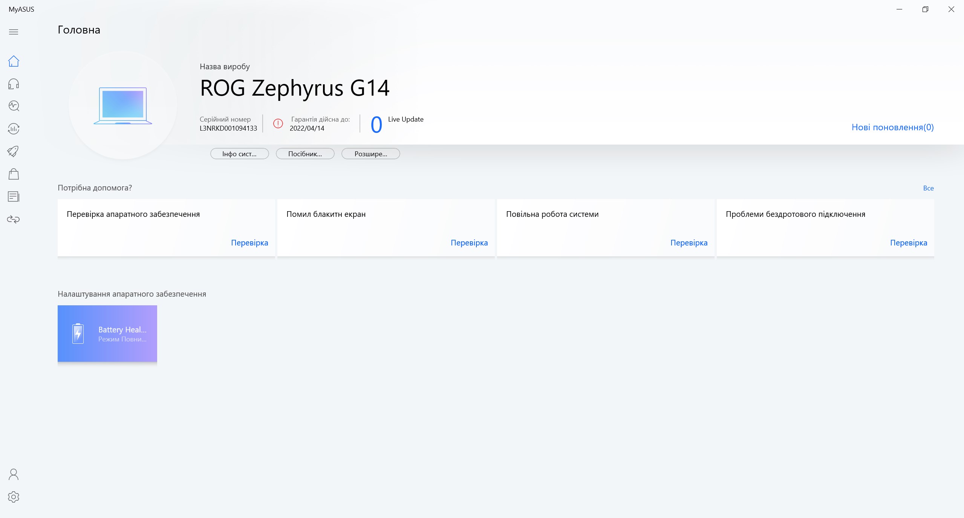Click the Помил блакитн екран card title
The height and width of the screenshot is (518, 964).
pos(326,214)
